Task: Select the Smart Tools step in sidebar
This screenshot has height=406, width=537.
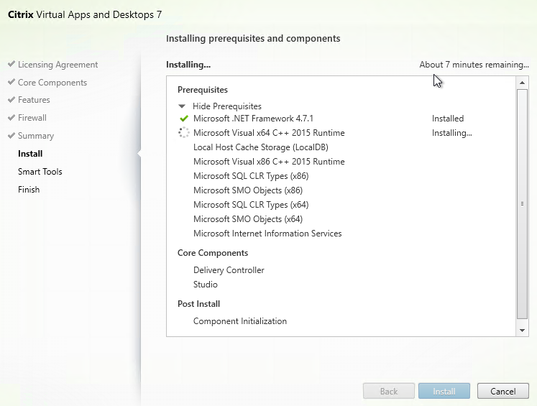Action: tap(40, 172)
